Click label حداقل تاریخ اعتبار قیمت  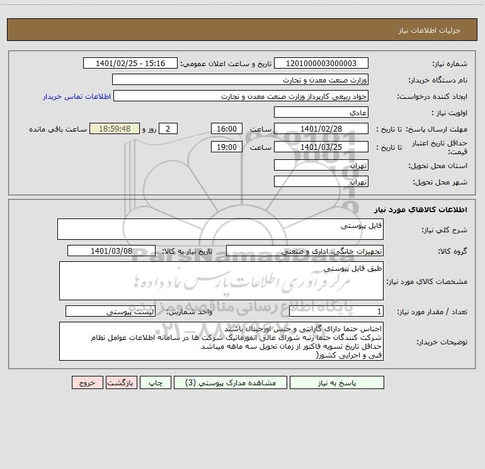coord(439,147)
